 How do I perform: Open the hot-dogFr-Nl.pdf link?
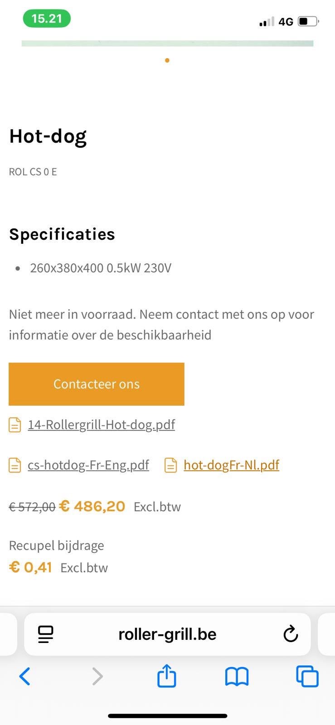[x=231, y=465]
